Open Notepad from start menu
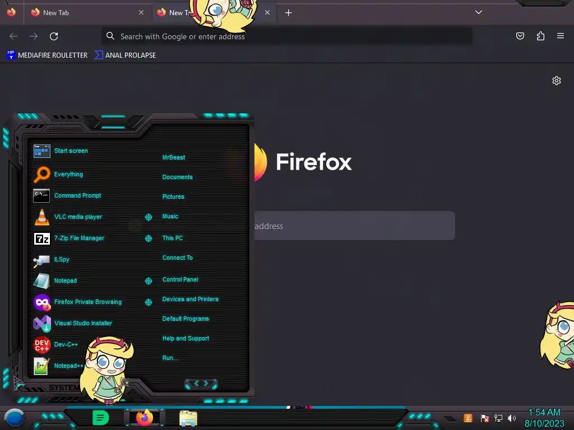 55,281
